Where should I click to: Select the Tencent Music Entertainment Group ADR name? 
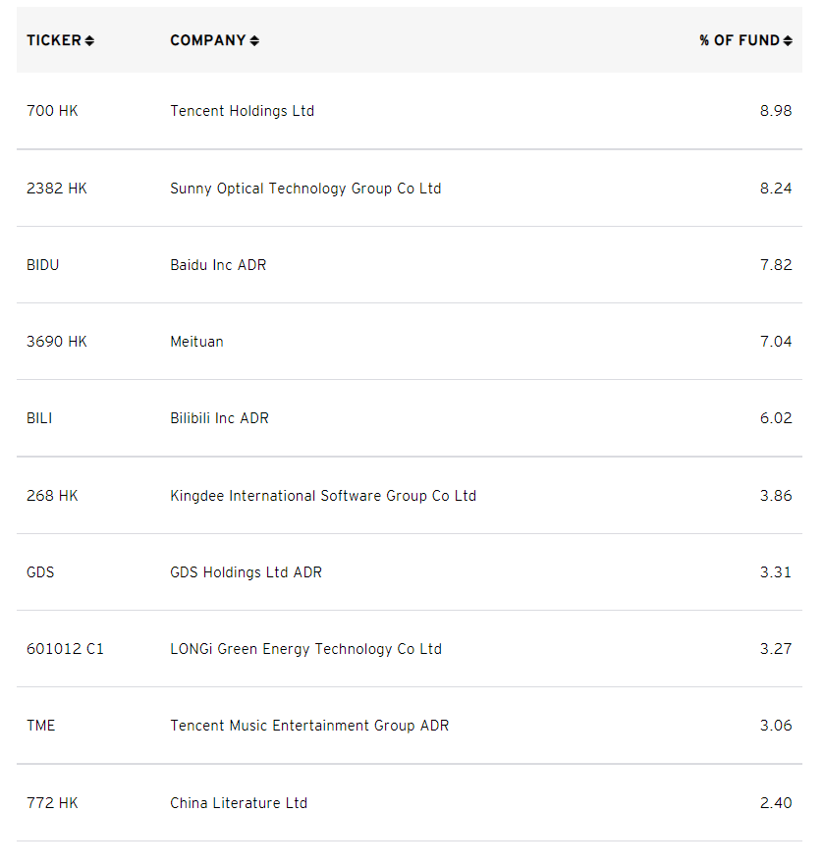pyautogui.click(x=309, y=726)
